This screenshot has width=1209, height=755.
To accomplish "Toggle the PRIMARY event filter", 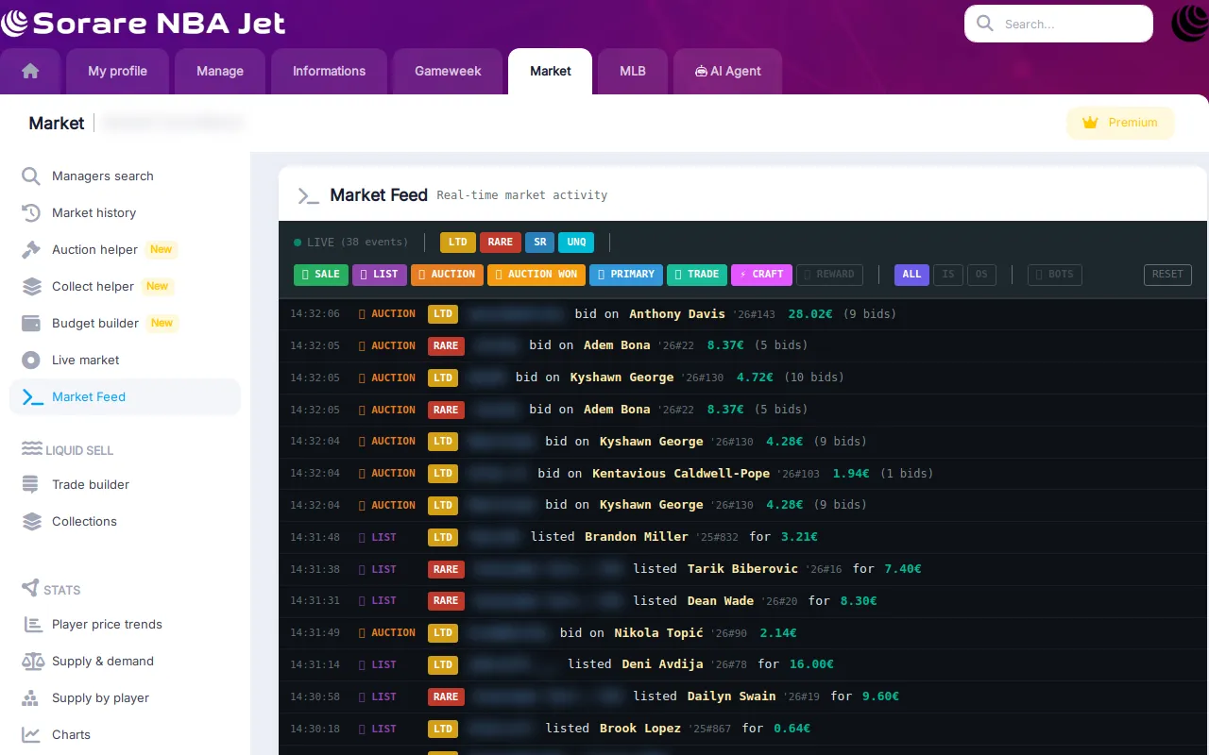I will tap(625, 275).
